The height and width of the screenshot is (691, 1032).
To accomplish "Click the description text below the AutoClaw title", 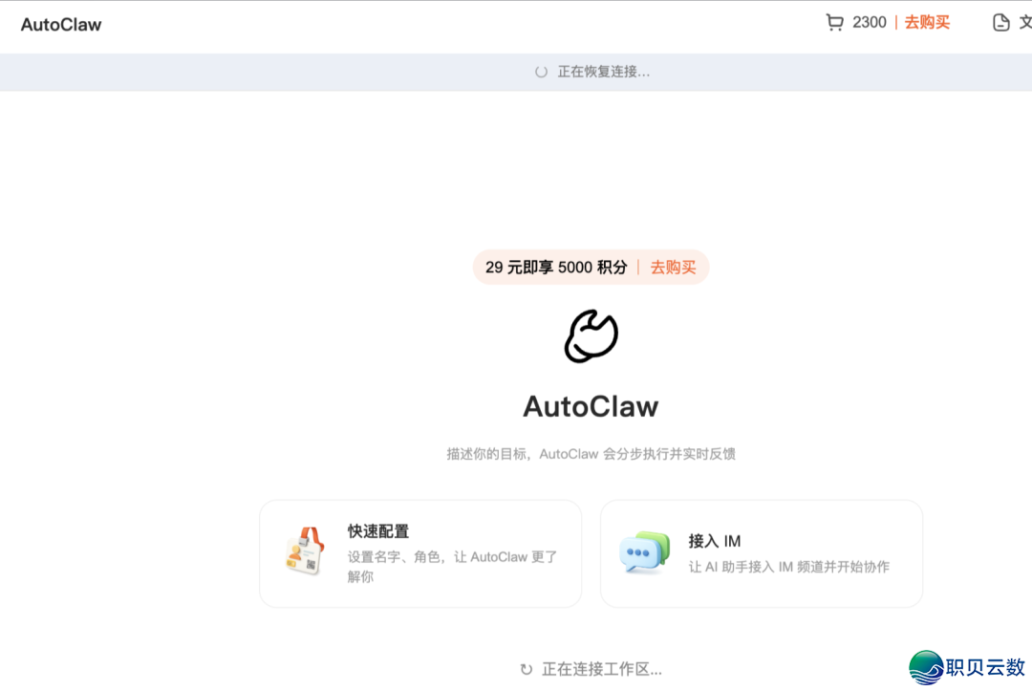I will [590, 453].
